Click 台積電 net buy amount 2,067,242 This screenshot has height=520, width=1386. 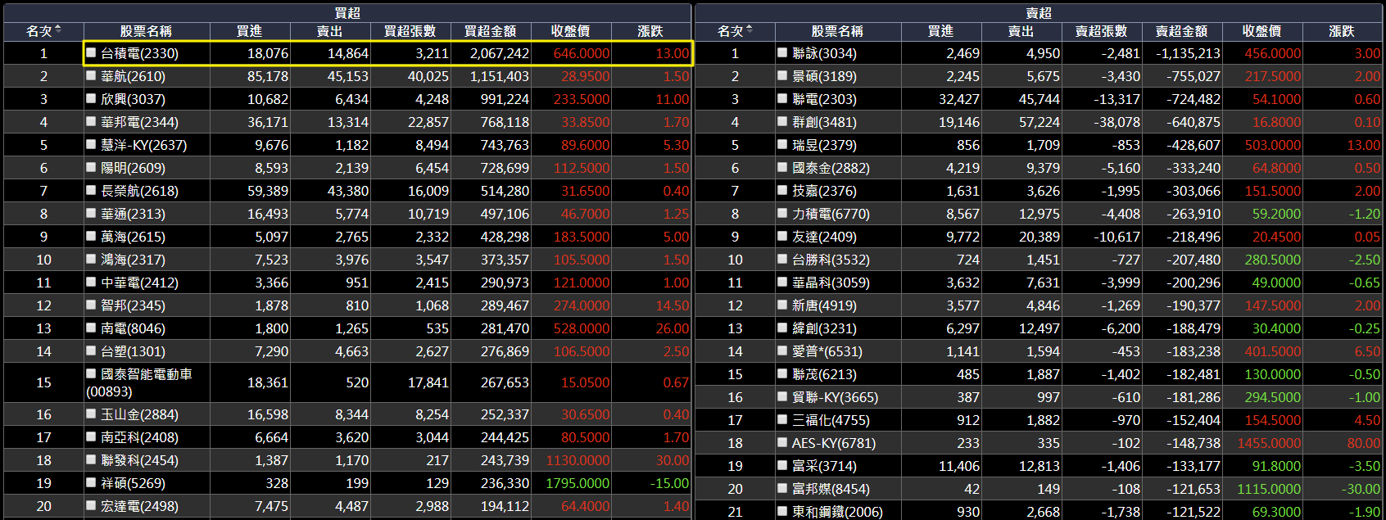pyautogui.click(x=500, y=53)
